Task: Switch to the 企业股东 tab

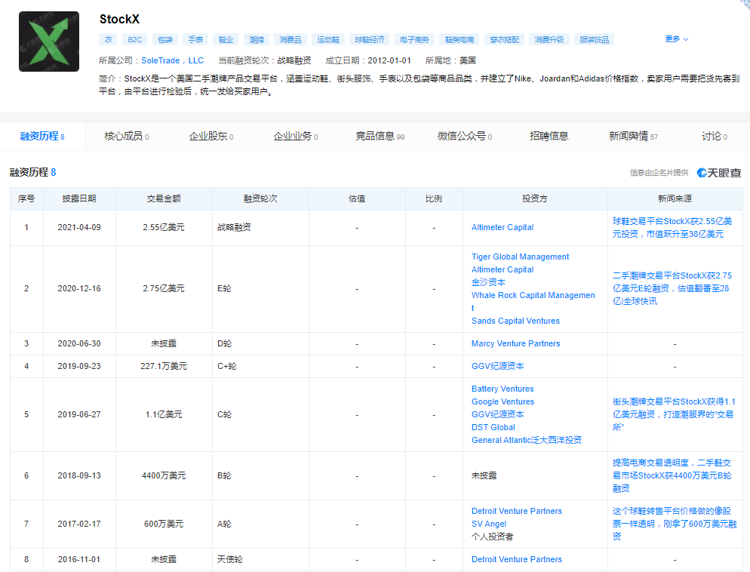Action: pyautogui.click(x=211, y=137)
